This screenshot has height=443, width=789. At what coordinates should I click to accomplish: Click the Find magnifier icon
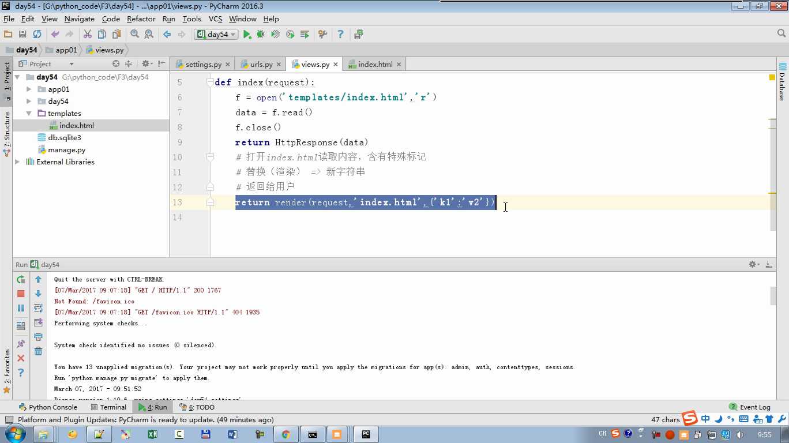point(134,35)
